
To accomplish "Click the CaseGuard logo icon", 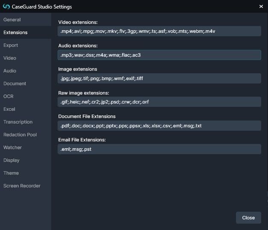I will (6, 6).
